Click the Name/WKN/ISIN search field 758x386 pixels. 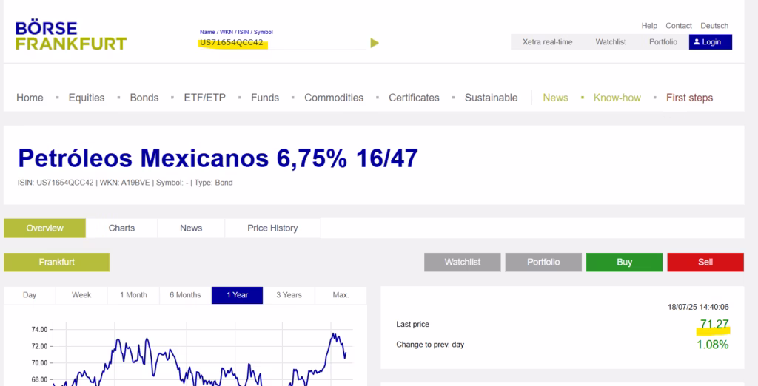point(283,43)
